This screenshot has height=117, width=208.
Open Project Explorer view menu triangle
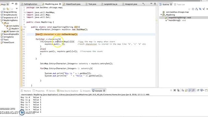pyautogui.click(x=17, y=9)
